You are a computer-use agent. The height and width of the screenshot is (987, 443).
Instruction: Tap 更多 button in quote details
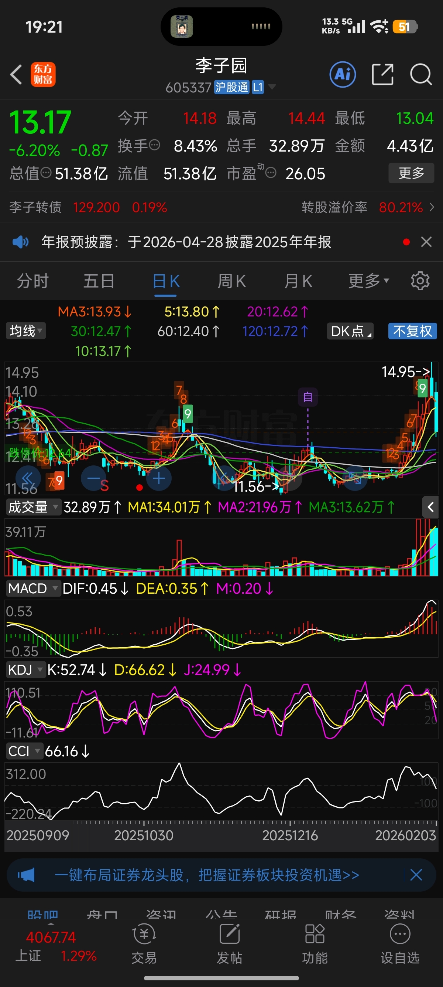click(411, 173)
